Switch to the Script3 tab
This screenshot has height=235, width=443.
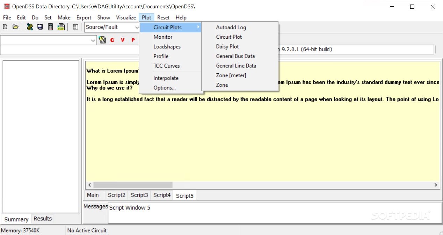139,195
